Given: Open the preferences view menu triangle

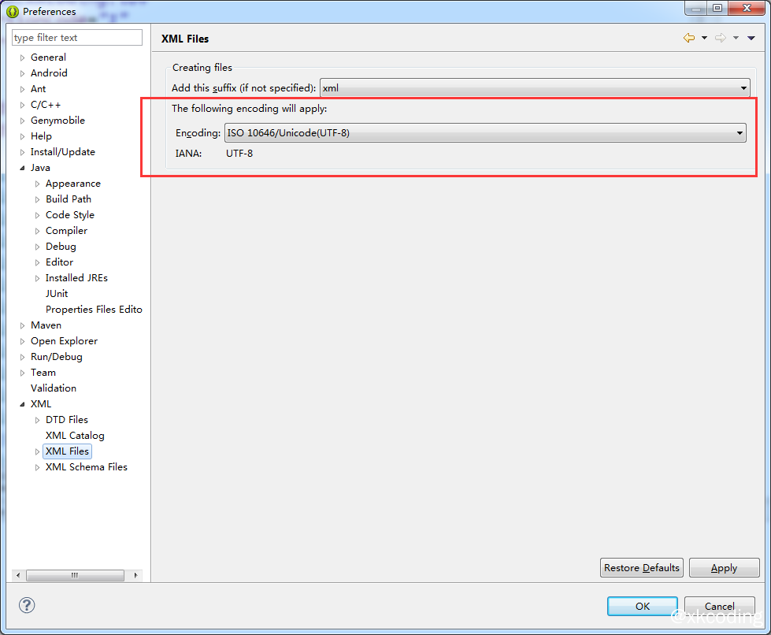Looking at the screenshot, I should (751, 38).
